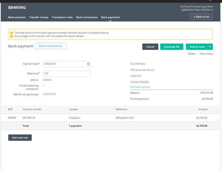Focus the Payment date input field
The width and height of the screenshot is (222, 170).
[x=67, y=64]
